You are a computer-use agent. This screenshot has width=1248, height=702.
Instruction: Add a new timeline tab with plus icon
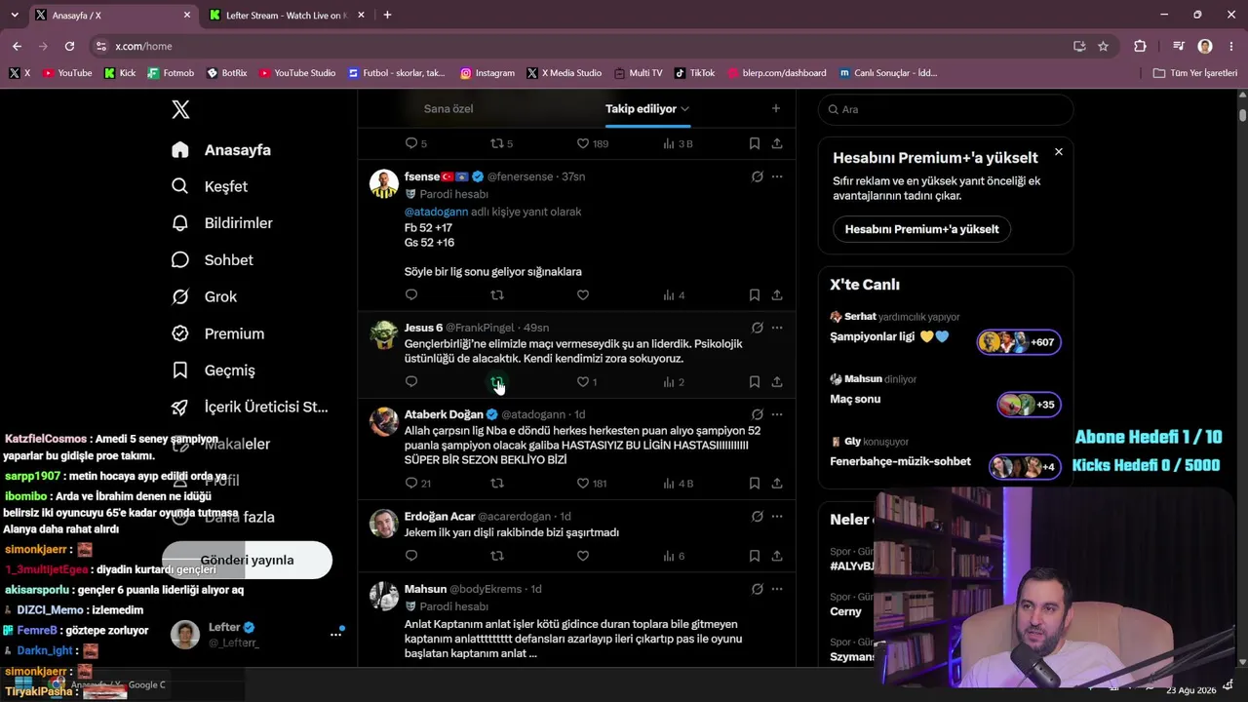[x=776, y=108]
